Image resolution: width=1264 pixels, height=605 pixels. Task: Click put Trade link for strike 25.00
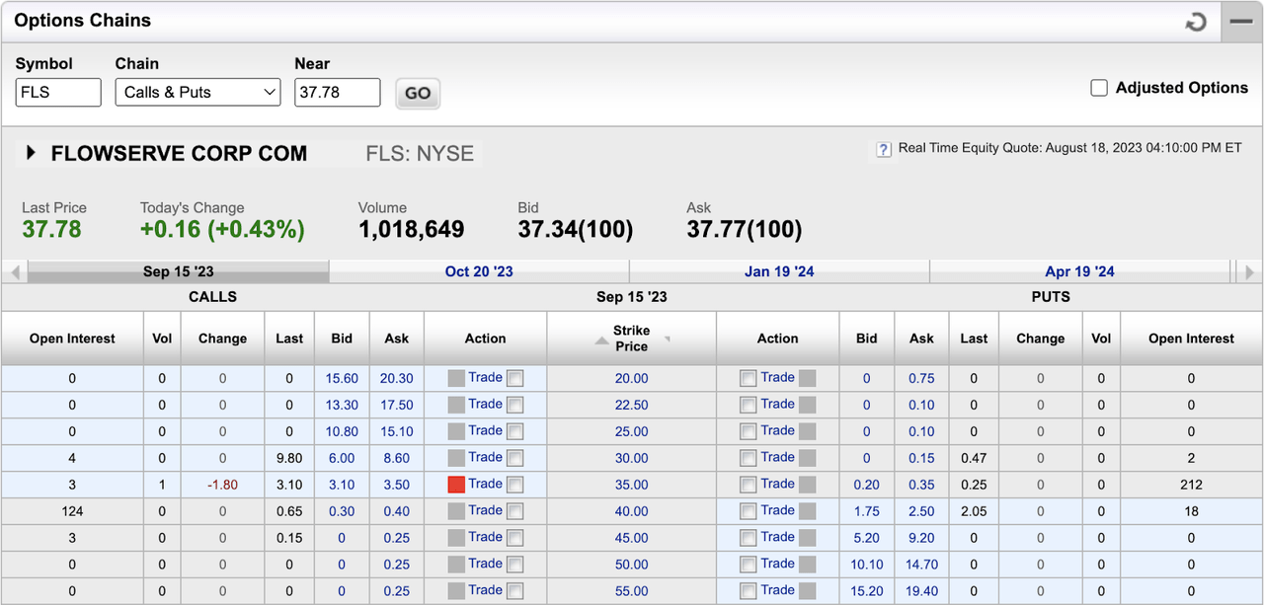[778, 430]
